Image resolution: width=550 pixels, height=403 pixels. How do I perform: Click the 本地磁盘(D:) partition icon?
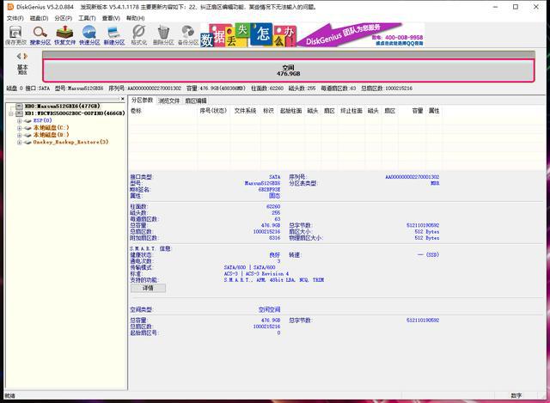coord(27,135)
